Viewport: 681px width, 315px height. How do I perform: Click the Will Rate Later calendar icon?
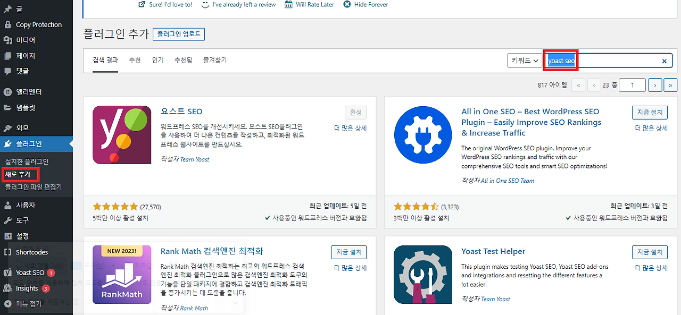288,4
